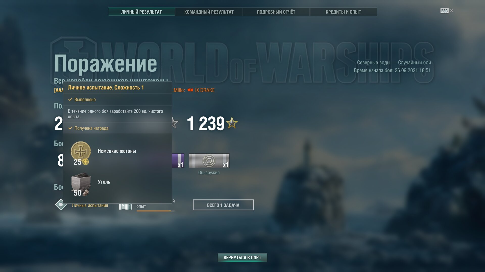The image size is (485, 272).
Task: Click the Получена награда checkmark row
Action: coord(117,128)
